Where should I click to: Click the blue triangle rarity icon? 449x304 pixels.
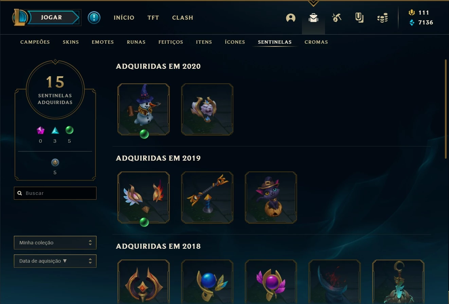(55, 130)
